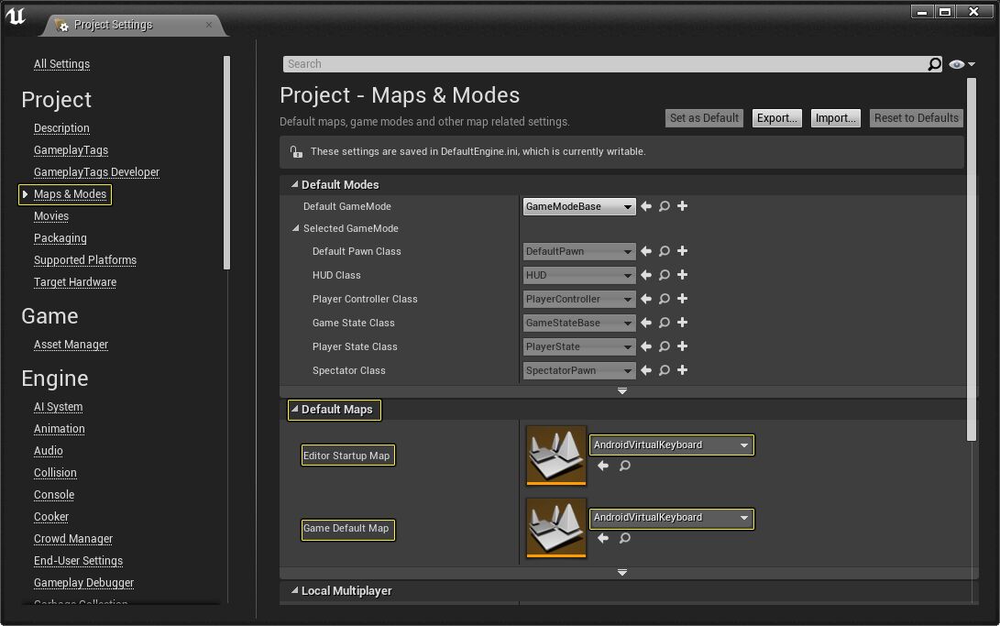1000x626 pixels.
Task: Select the Project Settings tab
Action: pyautogui.click(x=113, y=25)
